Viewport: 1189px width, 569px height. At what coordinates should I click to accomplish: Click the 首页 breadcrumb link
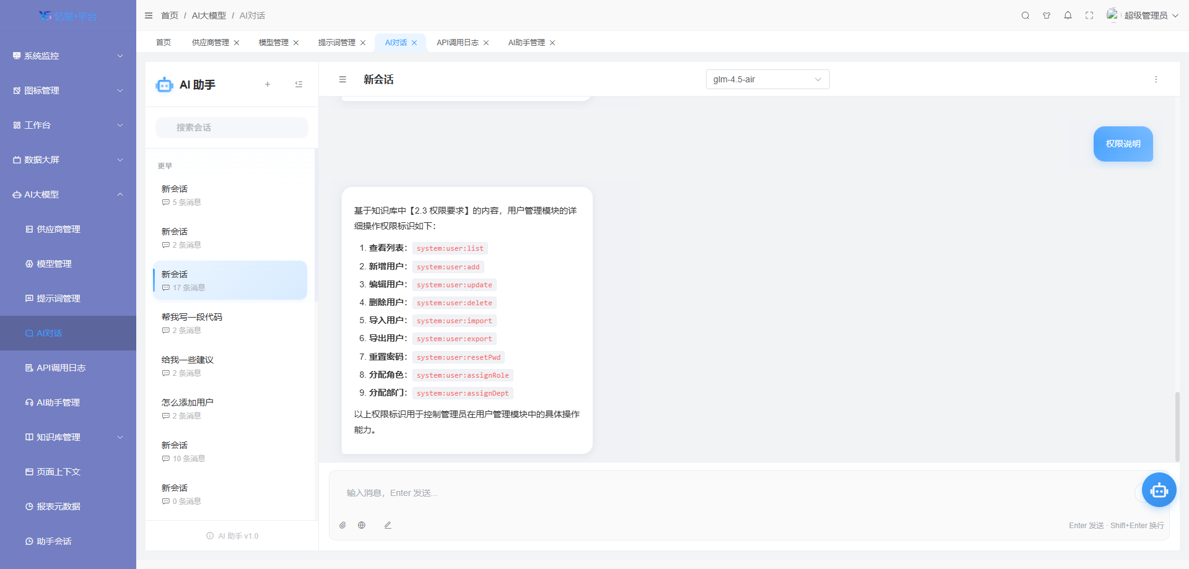click(x=170, y=15)
